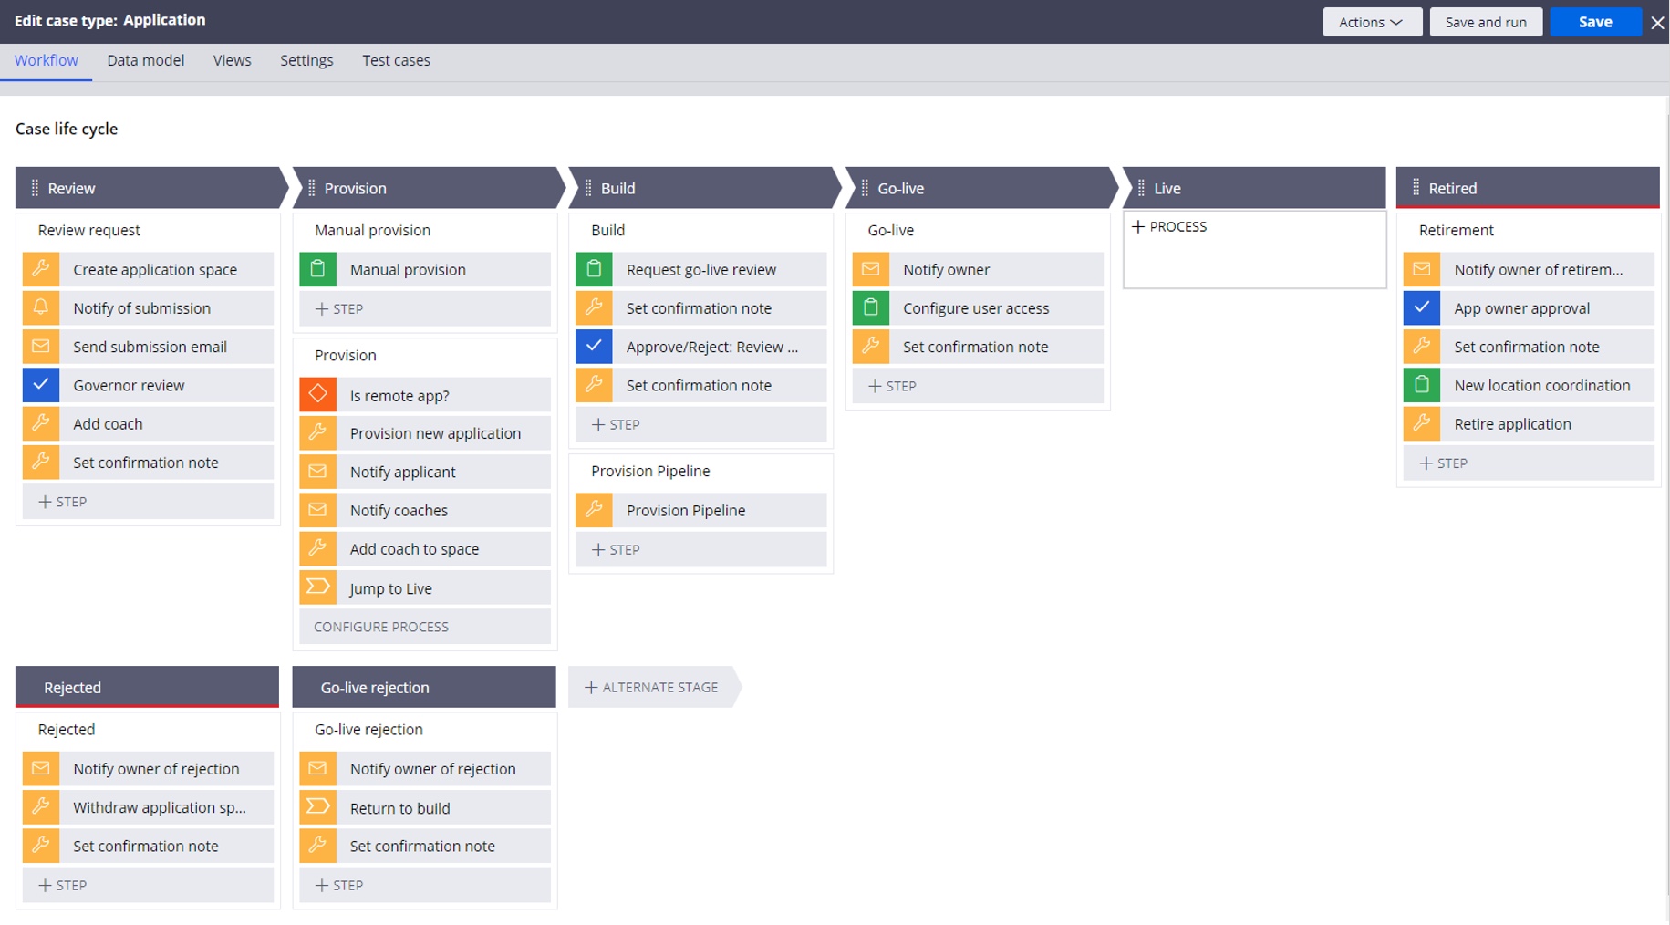Click arrow icon beside Return to build
1670x925 pixels.
[x=317, y=807]
